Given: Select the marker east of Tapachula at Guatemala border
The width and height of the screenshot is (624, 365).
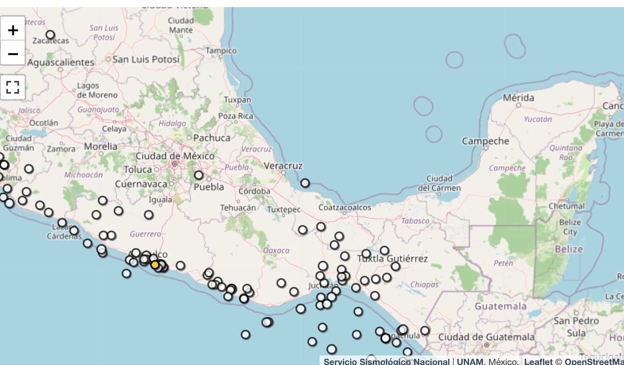Looking at the screenshot, I should click(x=425, y=330).
